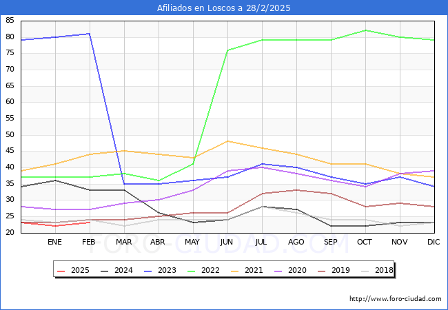Toggle the 2022 legend entry
The image size is (448, 310).
click(x=211, y=270)
